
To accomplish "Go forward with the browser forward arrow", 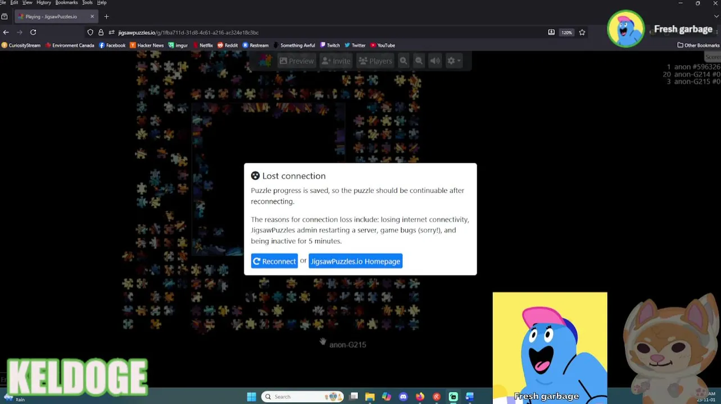I will coord(20,33).
